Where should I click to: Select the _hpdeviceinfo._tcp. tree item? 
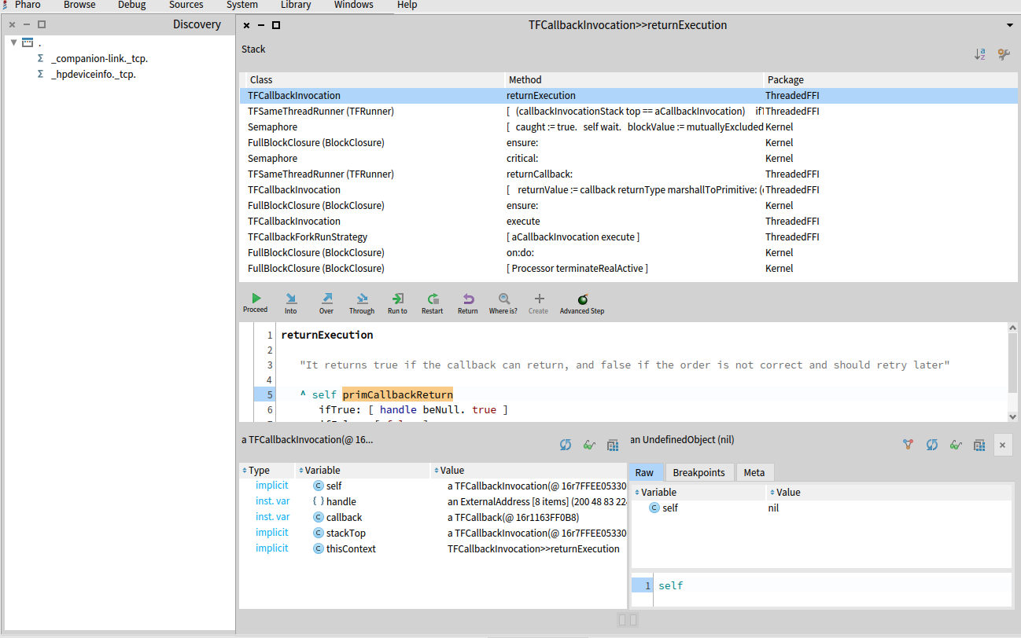click(x=94, y=75)
